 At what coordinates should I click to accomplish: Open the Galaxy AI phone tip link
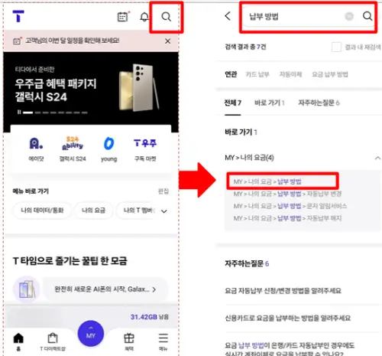point(105,289)
